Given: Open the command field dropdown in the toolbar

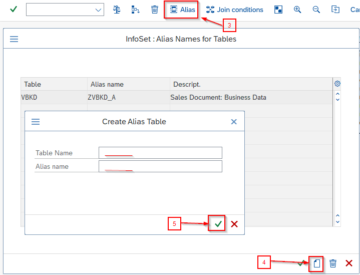Looking at the screenshot, I should pyautogui.click(x=98, y=10).
